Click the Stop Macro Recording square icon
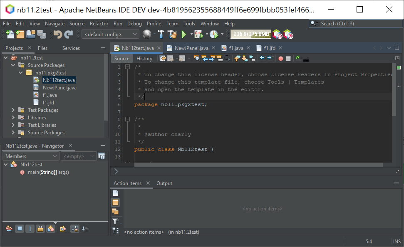404x247 pixels. (x=288, y=59)
